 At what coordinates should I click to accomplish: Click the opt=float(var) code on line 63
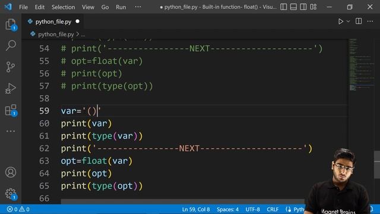click(97, 161)
